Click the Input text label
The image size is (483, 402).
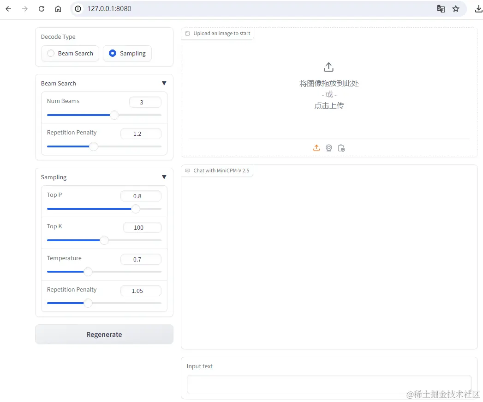pyautogui.click(x=200, y=366)
